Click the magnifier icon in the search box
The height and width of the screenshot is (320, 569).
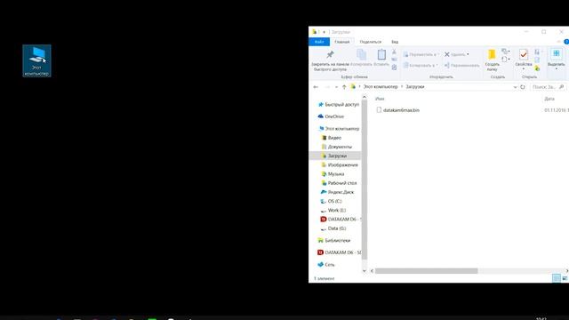coord(561,87)
